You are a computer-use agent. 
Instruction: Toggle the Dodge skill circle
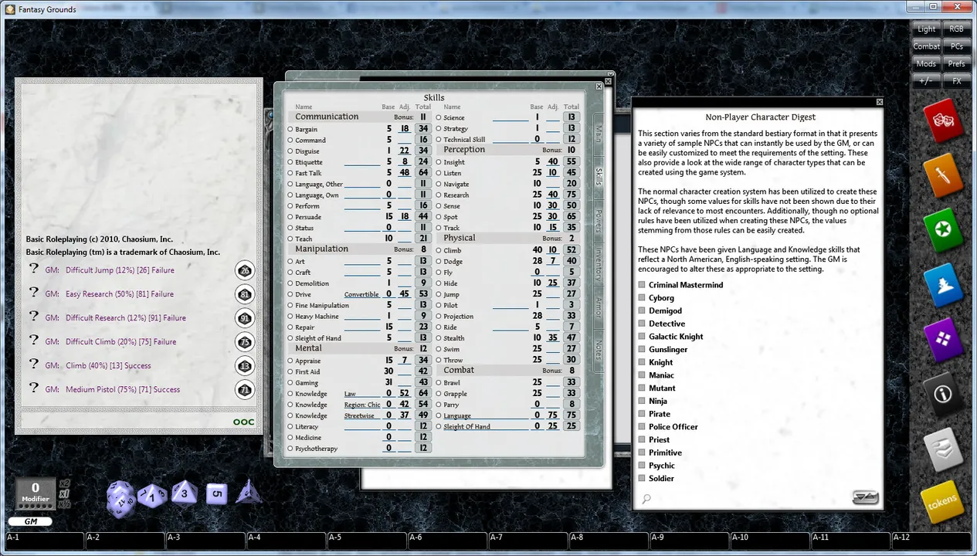439,263
